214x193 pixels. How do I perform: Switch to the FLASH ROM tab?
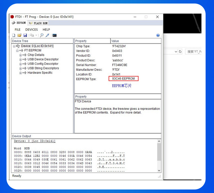(x=38, y=23)
